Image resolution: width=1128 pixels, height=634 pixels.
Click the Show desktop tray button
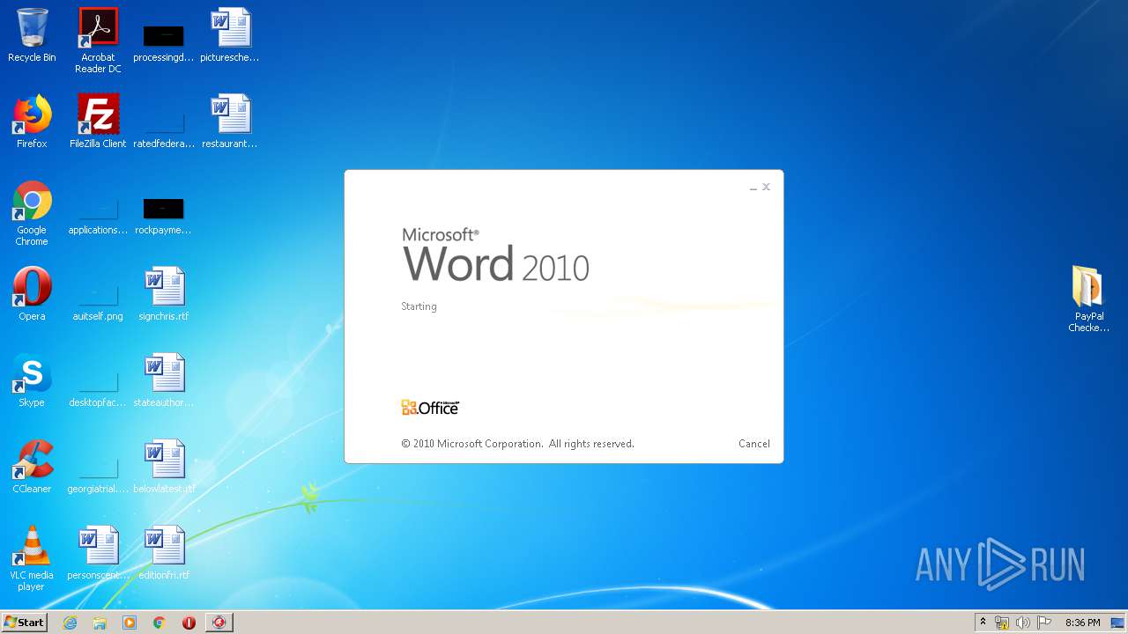point(1119,623)
